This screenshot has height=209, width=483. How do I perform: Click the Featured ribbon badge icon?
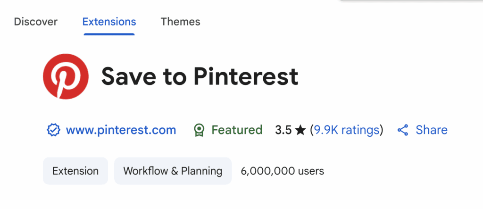(x=199, y=130)
